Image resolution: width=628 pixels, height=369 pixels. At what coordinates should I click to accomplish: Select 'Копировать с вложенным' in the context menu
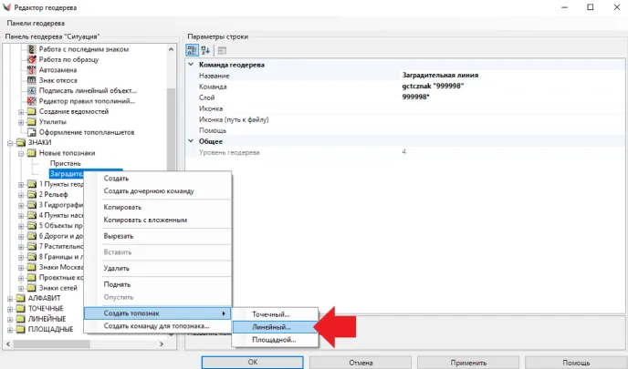(x=146, y=220)
